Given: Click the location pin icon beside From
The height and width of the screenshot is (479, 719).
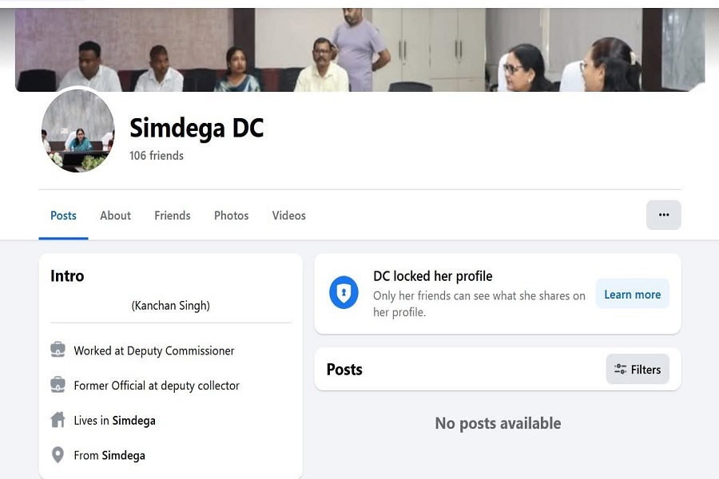Looking at the screenshot, I should [58, 455].
